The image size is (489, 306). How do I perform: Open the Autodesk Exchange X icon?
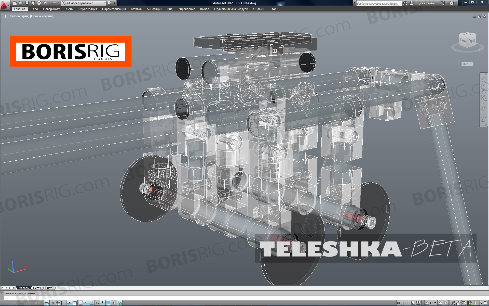(443, 3)
